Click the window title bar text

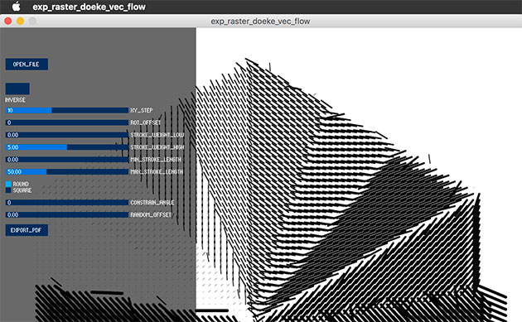pos(260,22)
